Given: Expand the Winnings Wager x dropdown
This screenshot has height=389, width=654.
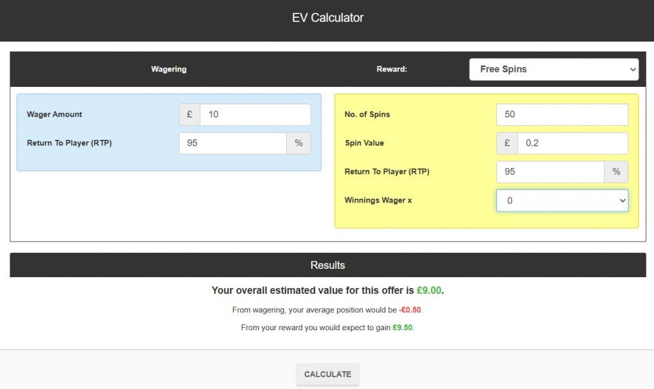Looking at the screenshot, I should coord(562,201).
